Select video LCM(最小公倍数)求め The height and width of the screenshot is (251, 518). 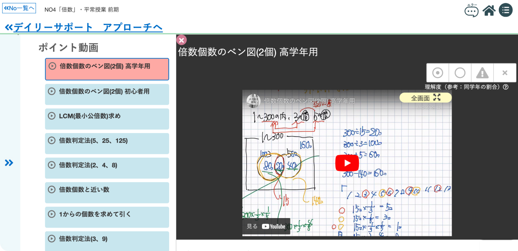click(x=107, y=119)
